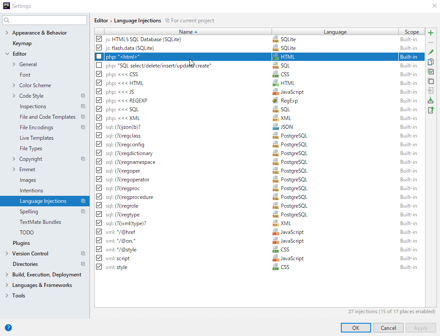Check the php SQL select/delete/insert/update/create injection

(99, 65)
